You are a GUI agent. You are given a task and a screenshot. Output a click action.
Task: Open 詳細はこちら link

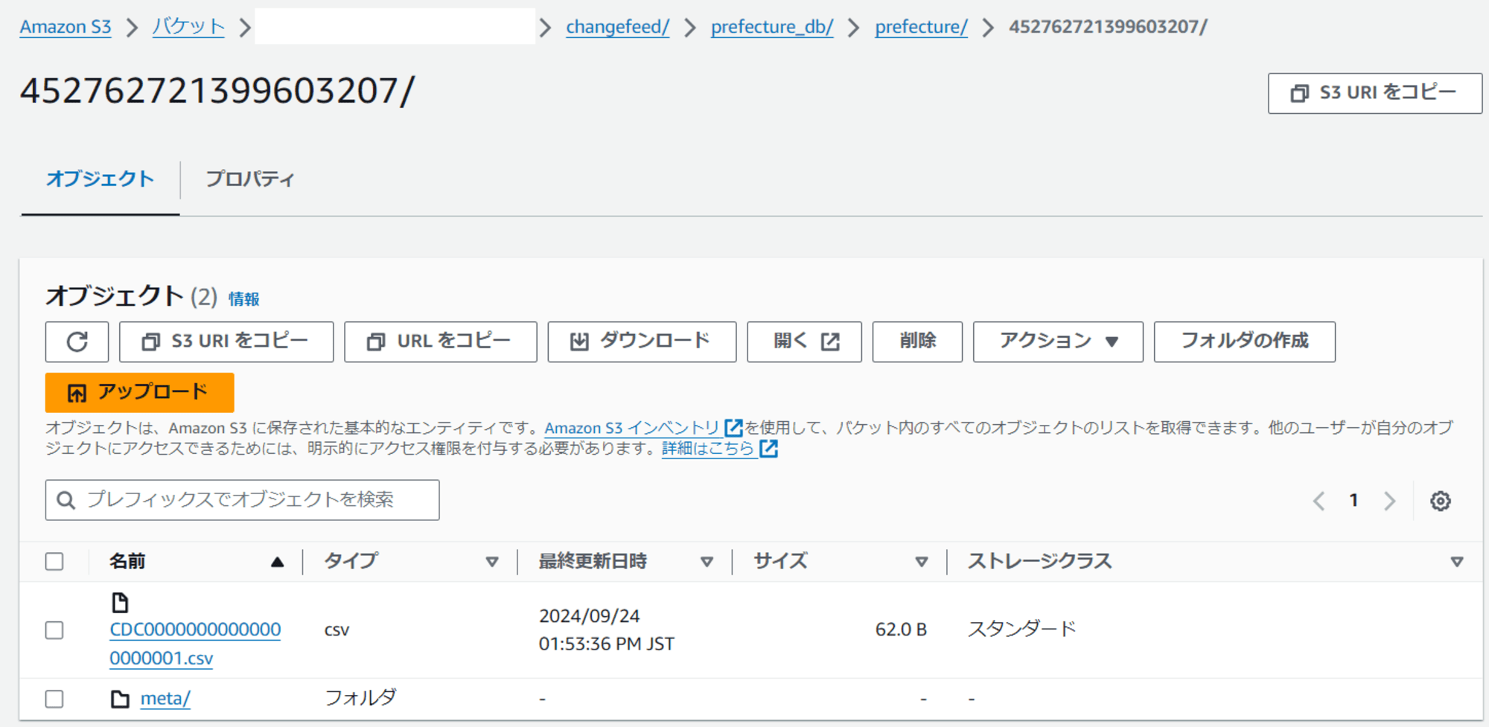coord(708,449)
